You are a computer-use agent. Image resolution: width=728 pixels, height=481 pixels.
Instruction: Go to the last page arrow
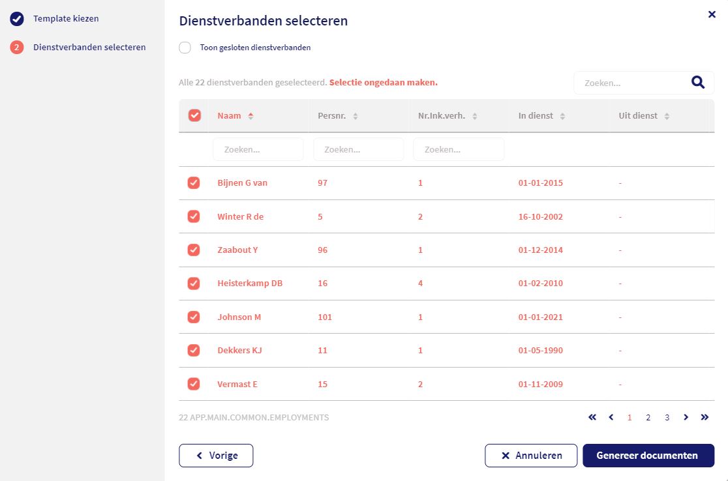pyautogui.click(x=705, y=417)
